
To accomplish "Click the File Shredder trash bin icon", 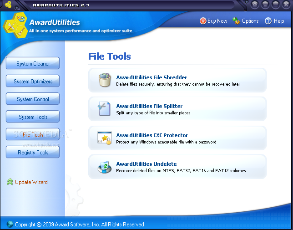I will [105, 80].
